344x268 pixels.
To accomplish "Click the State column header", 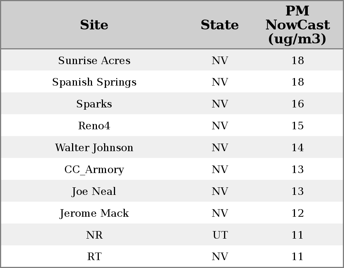I will coord(220,25).
